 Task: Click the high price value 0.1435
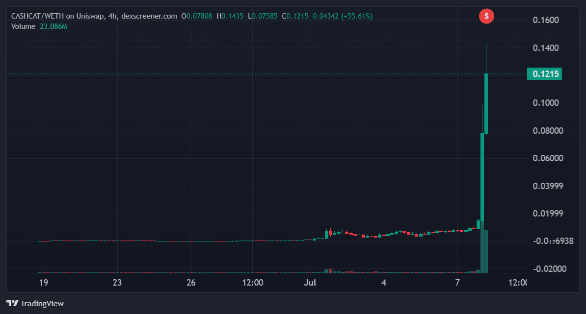pyautogui.click(x=233, y=16)
